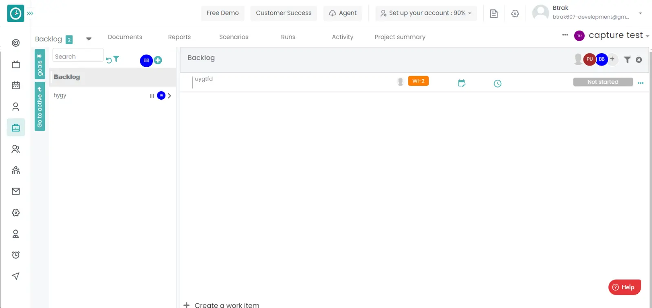Click the clock icon on uygtfd row
Screen dimensions: 652x308
(x=497, y=83)
